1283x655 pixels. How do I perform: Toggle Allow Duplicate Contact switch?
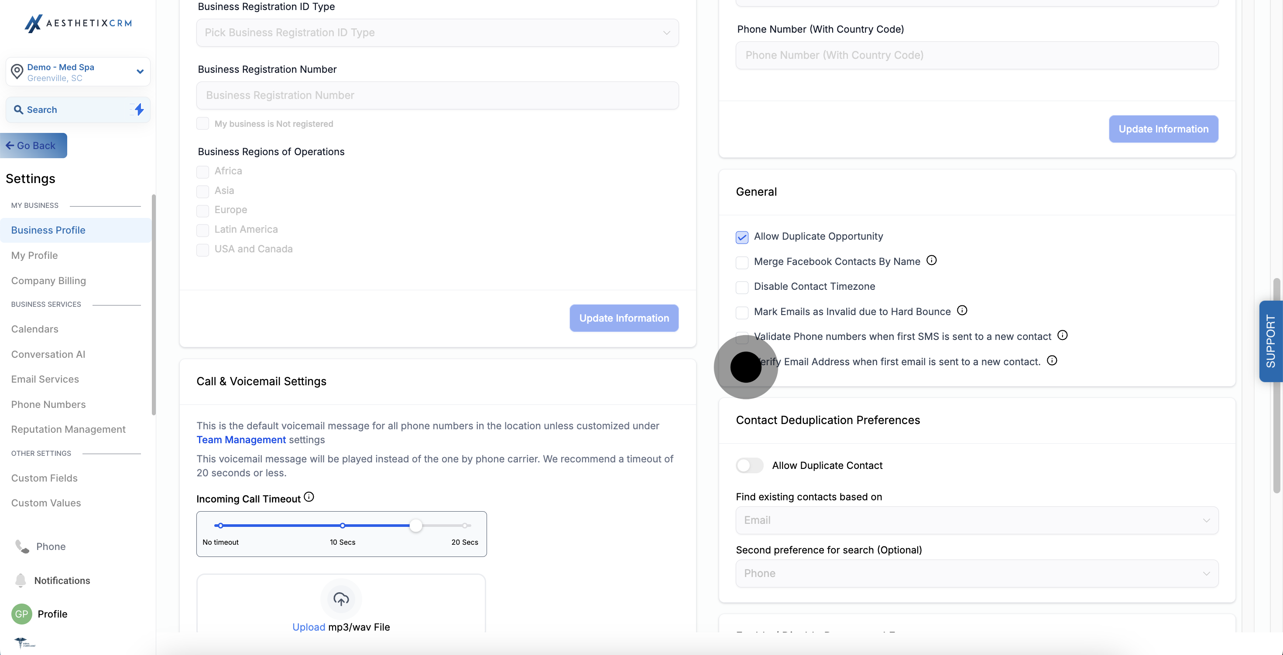(x=749, y=465)
